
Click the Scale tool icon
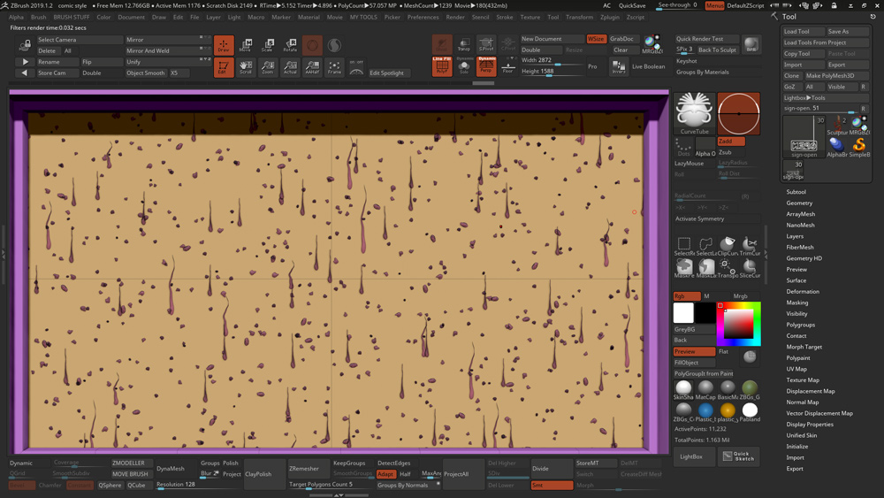click(267, 45)
